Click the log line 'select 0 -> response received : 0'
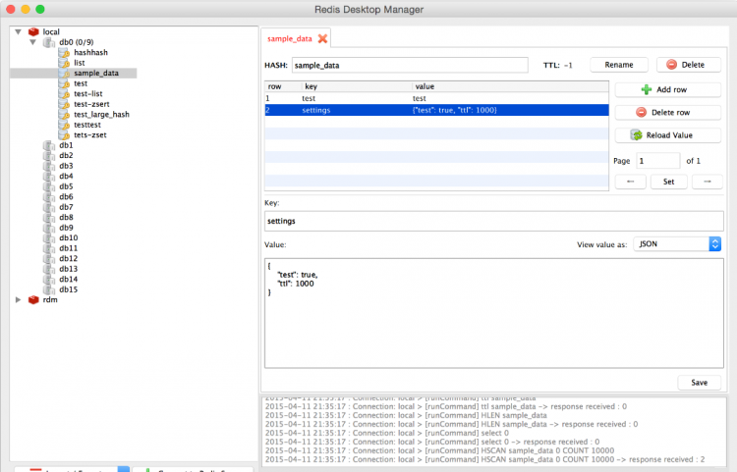The width and height of the screenshot is (737, 472). point(432,442)
